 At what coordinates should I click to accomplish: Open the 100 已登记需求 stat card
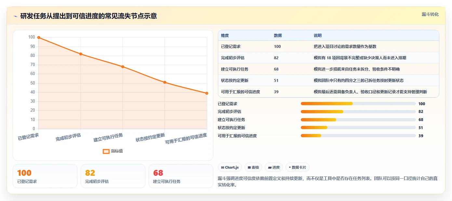(45, 176)
